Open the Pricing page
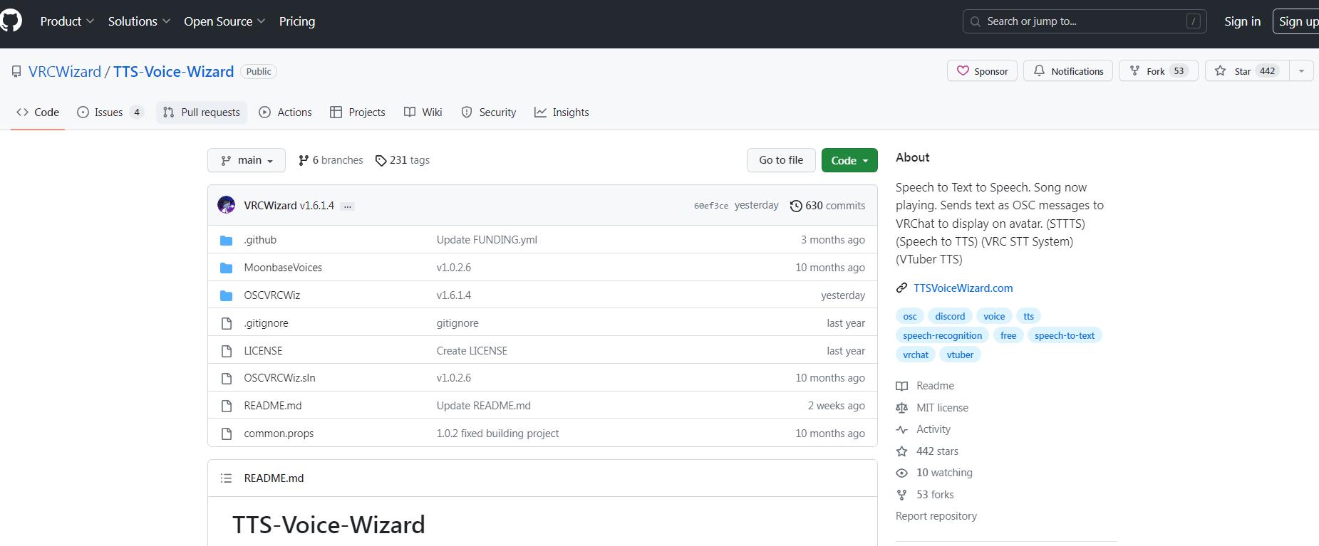This screenshot has width=1319, height=546. [297, 21]
